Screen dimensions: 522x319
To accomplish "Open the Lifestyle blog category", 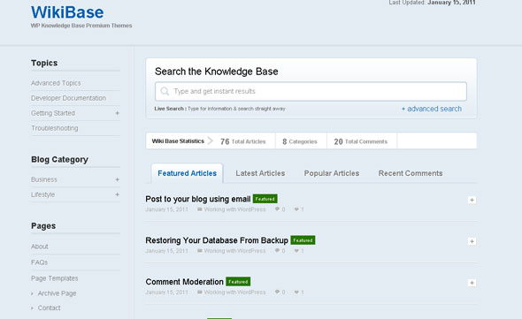I will (x=43, y=194).
